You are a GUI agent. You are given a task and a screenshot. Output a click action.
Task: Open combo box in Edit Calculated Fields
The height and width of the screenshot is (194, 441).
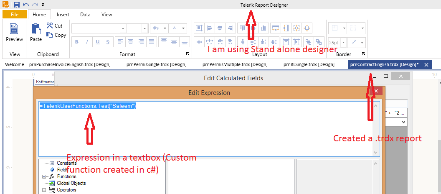(404, 122)
